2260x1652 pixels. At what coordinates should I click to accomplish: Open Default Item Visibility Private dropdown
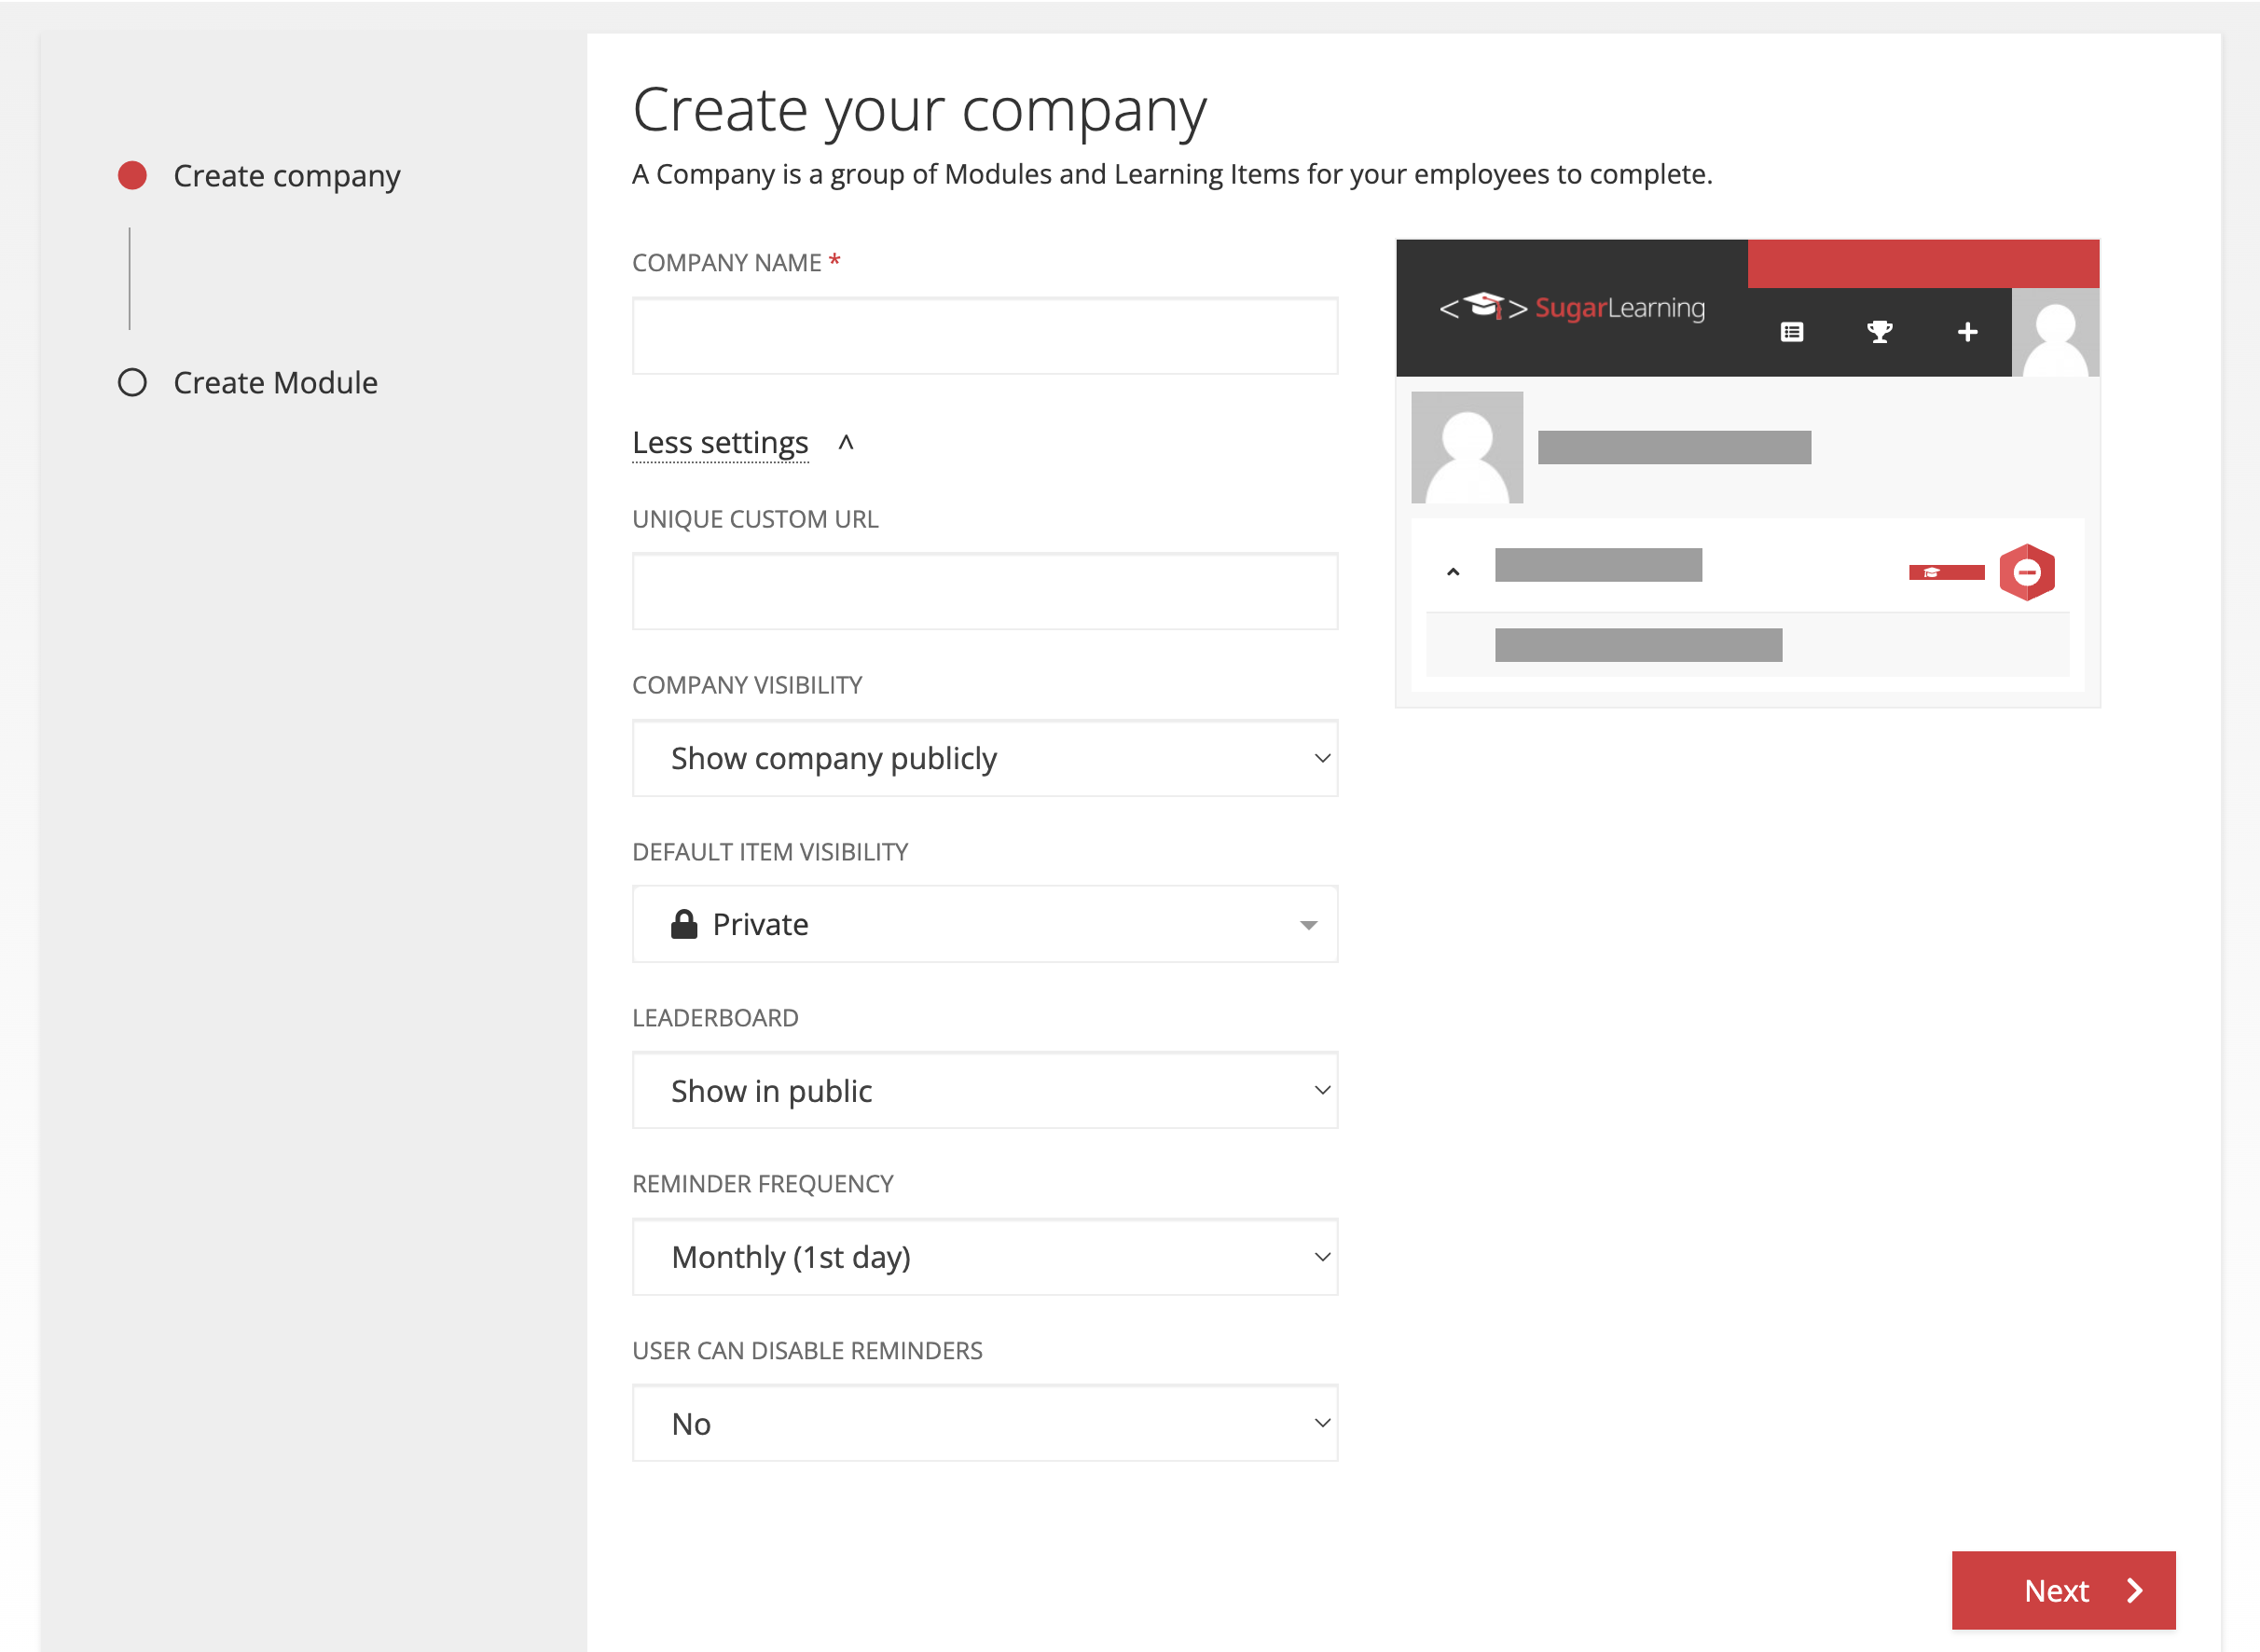coord(984,924)
